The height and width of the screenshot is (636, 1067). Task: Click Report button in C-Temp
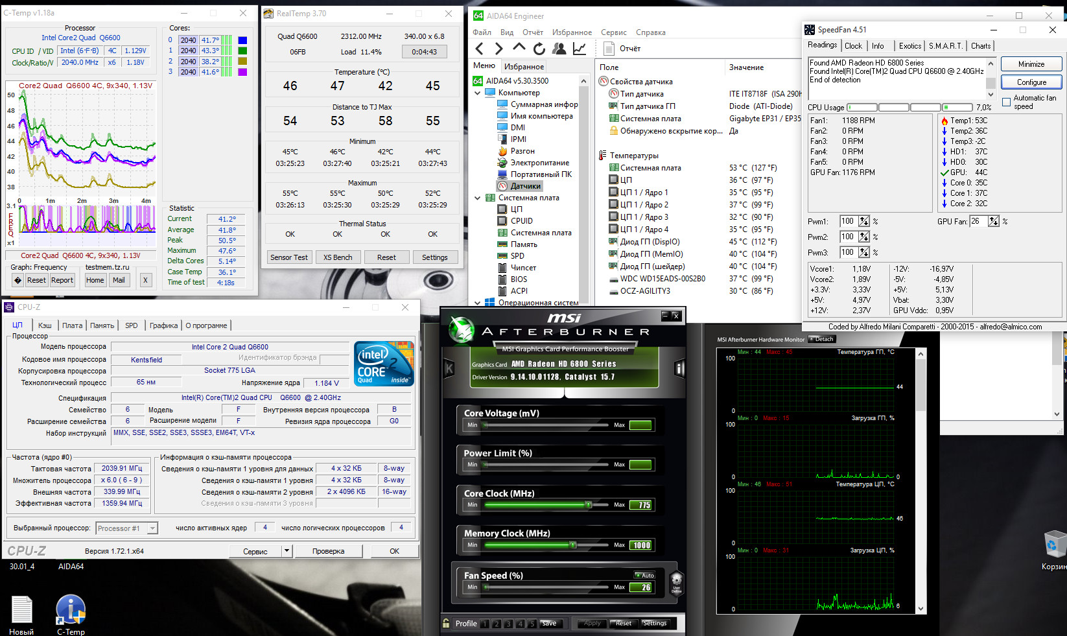(x=62, y=280)
